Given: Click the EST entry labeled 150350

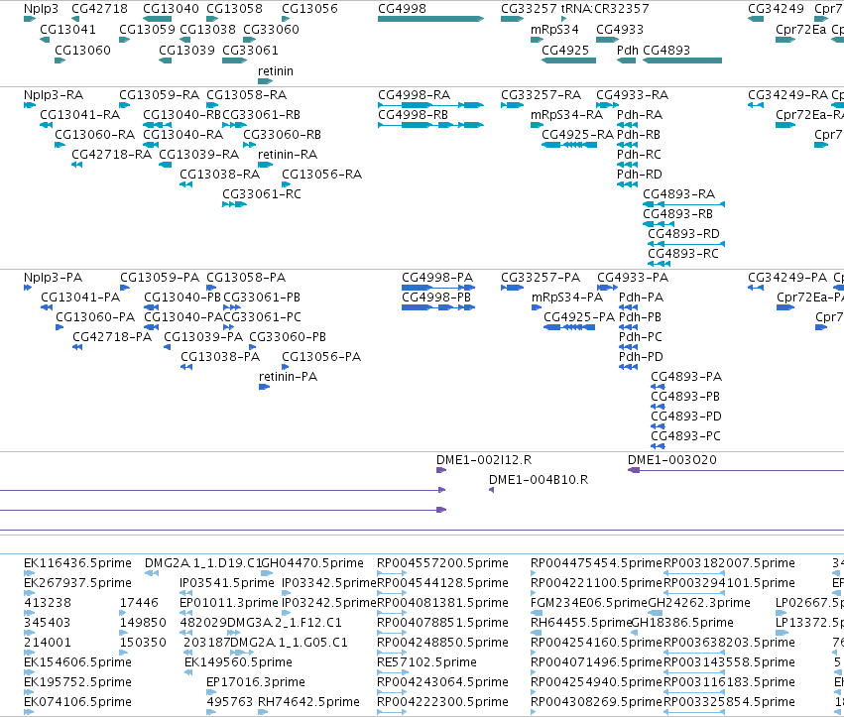Looking at the screenshot, I should click(x=143, y=643).
